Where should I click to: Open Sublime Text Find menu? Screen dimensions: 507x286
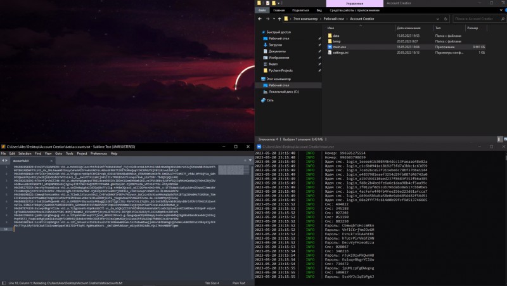point(38,153)
